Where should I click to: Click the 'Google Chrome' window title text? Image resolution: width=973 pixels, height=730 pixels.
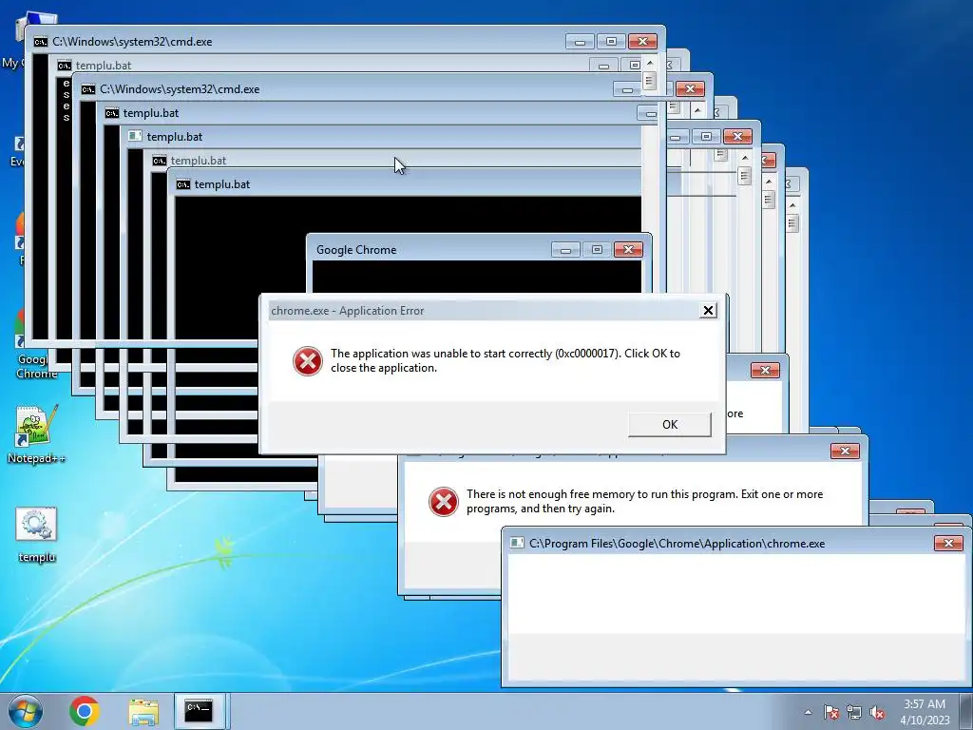[x=356, y=250]
